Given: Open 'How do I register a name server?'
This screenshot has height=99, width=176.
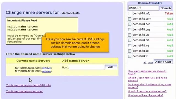Looking at the screenshot, I should 147,91.
